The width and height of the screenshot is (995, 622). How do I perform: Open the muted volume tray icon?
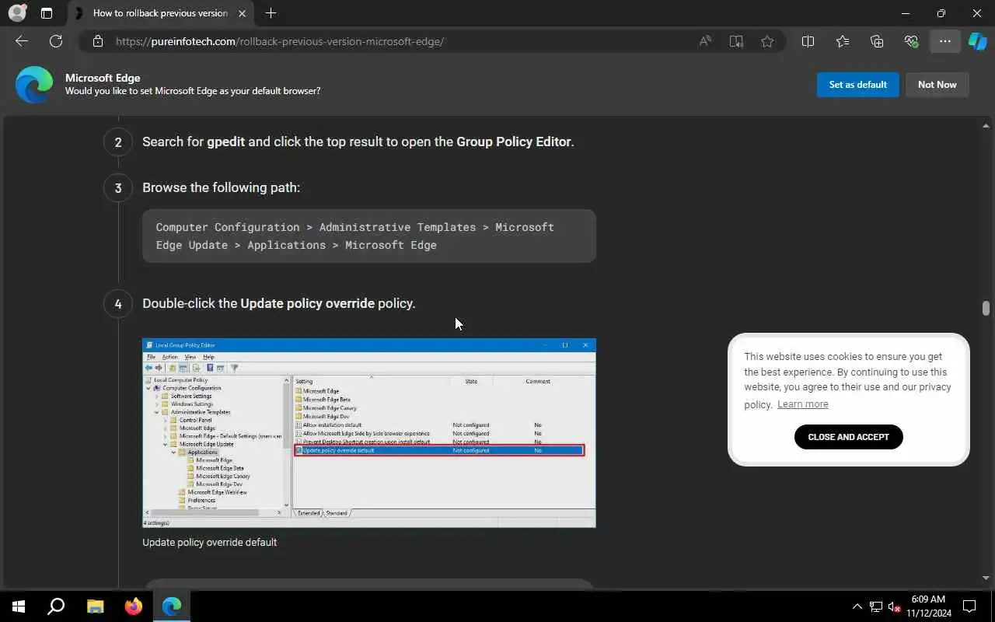(895, 606)
